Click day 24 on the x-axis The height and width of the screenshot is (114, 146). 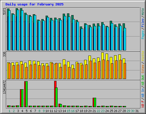[x=107, y=111]
